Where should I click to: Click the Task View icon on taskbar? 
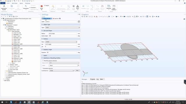(x=6, y=102)
